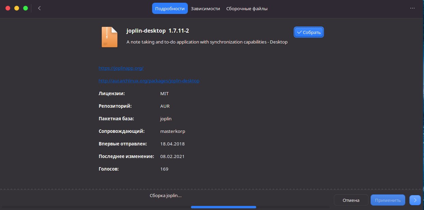Go back using the header arrow
The height and width of the screenshot is (210, 424).
[39, 8]
